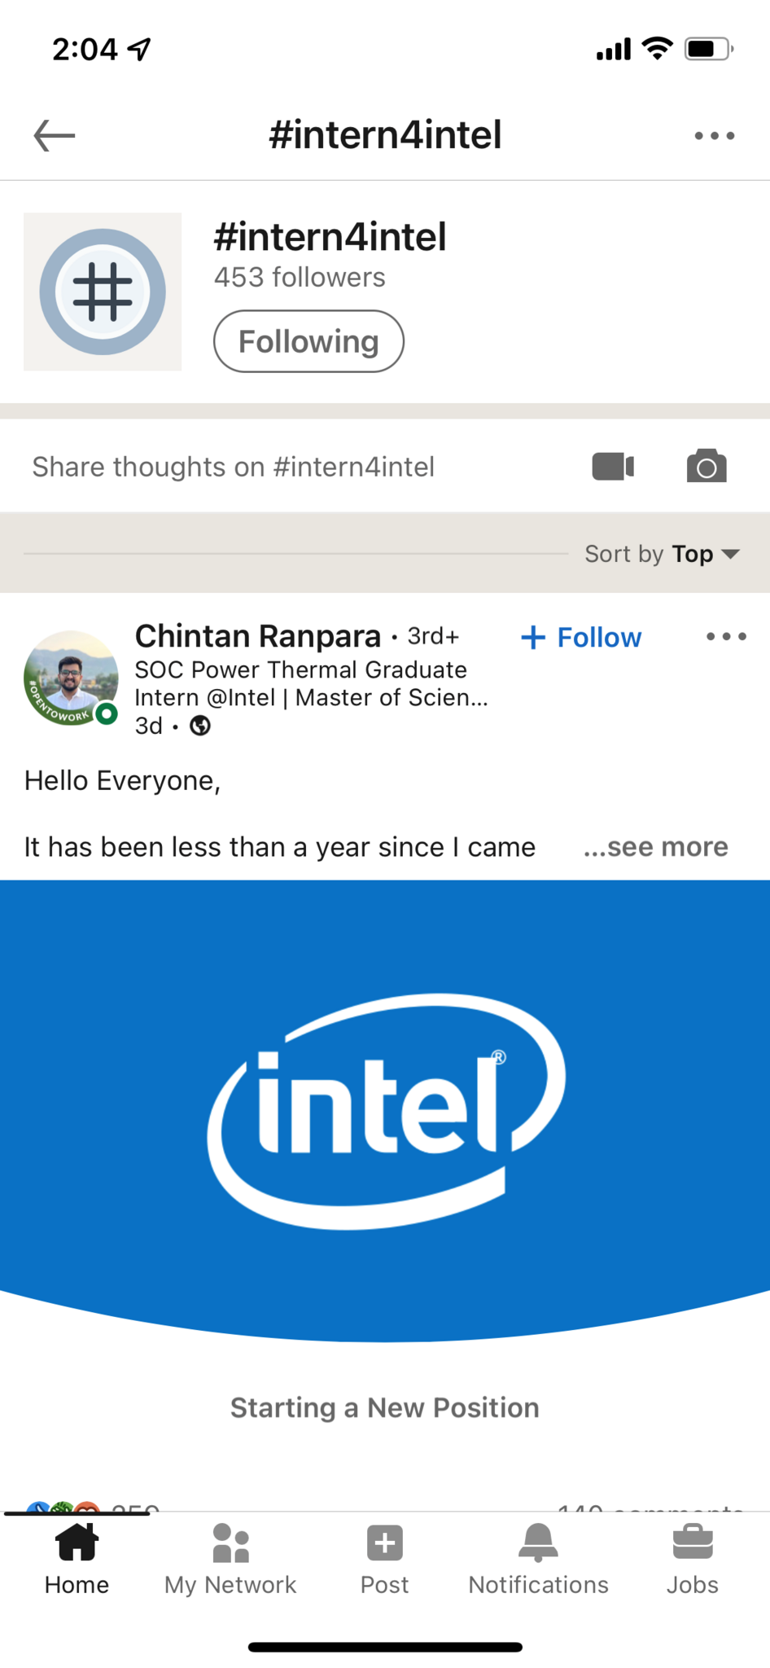Screen dimensions: 770x1668
Task: Expand Sort by Top dropdown
Action: (x=662, y=554)
